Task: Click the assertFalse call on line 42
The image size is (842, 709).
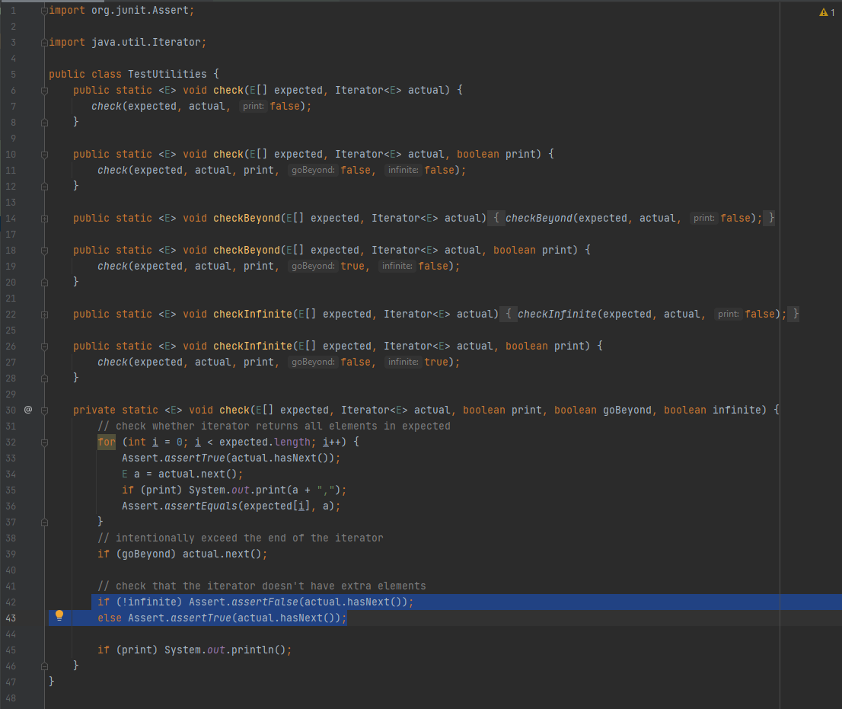Action: tap(265, 602)
